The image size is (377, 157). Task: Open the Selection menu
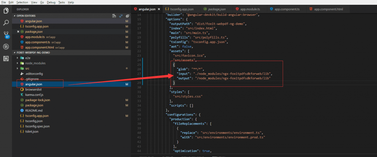click(22, 2)
